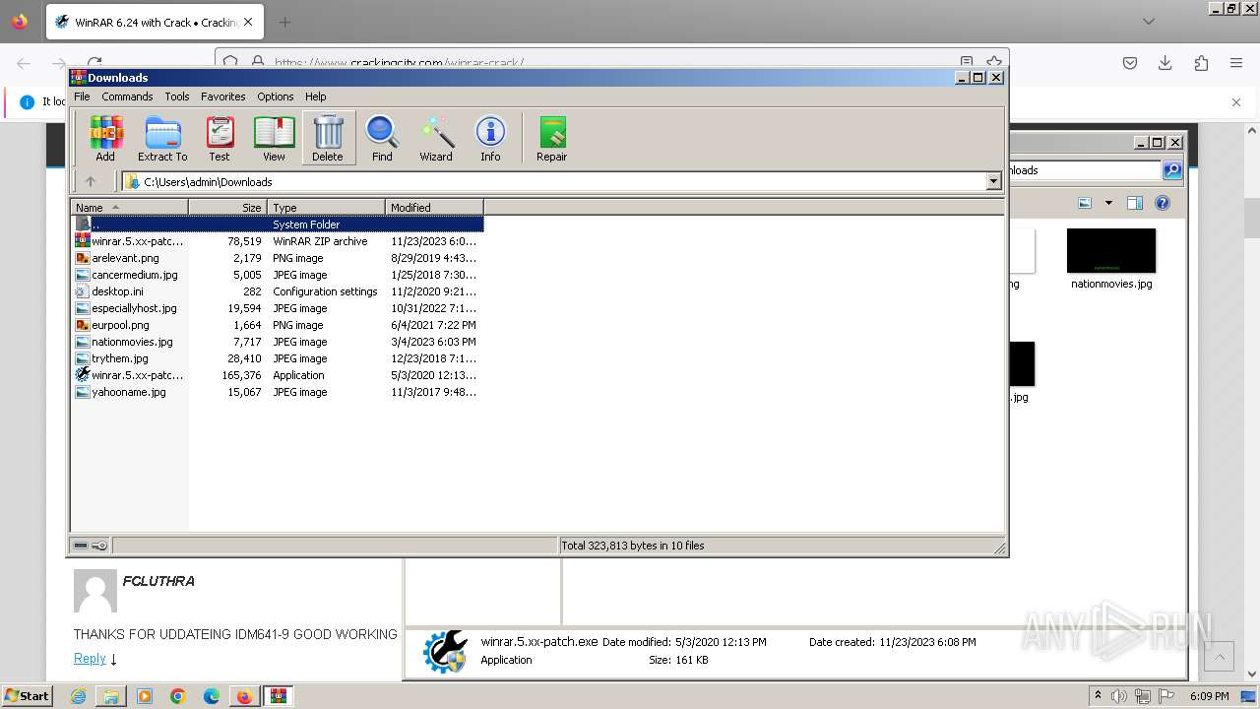The height and width of the screenshot is (709, 1260).
Task: Select cancermedium.jpg in the file list
Action: pos(279,275)
